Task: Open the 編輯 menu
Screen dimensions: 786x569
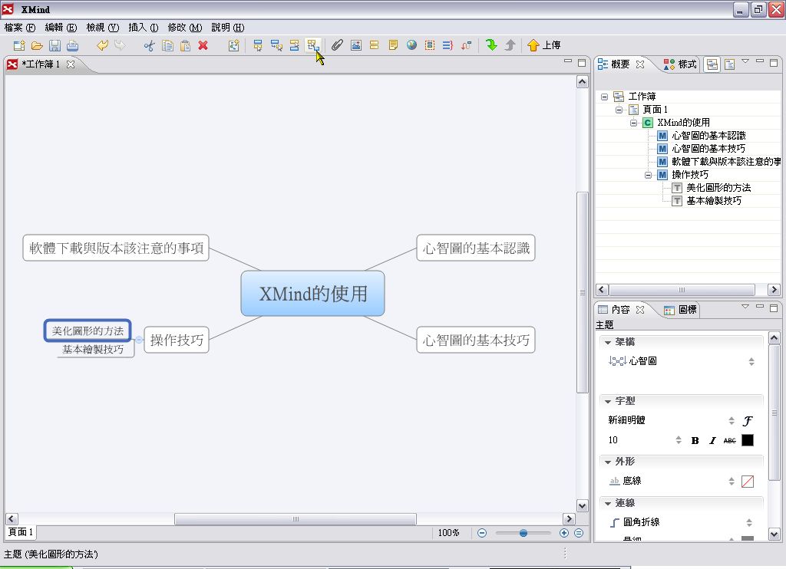Action: (61, 28)
